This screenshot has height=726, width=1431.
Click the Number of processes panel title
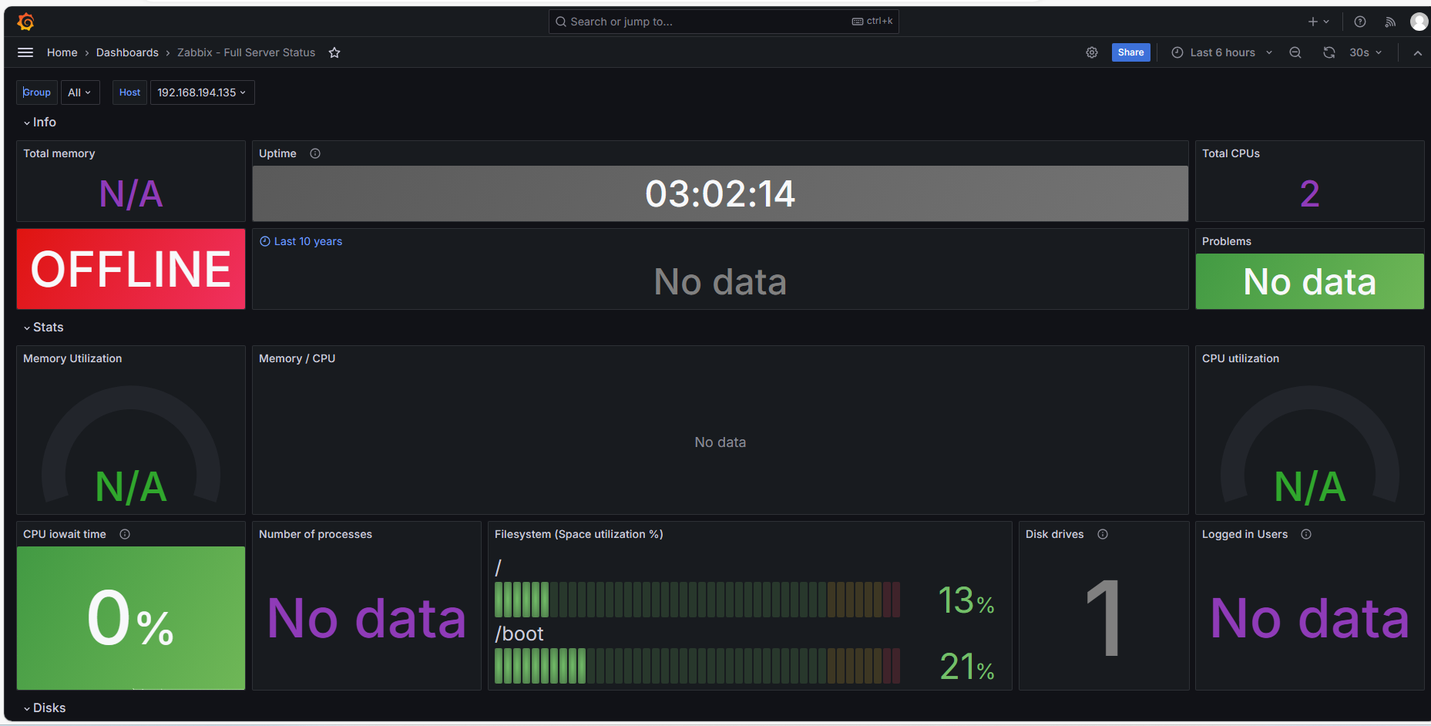click(315, 534)
